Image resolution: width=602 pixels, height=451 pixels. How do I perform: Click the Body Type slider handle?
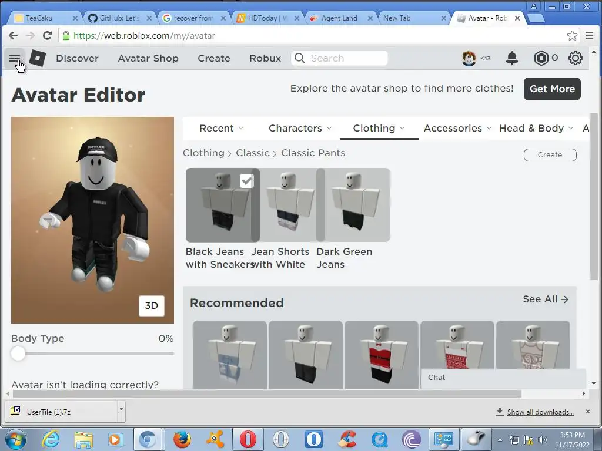click(18, 354)
